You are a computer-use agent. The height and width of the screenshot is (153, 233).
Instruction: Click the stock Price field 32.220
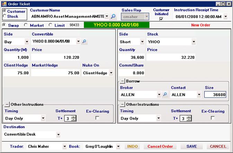tap(171, 57)
